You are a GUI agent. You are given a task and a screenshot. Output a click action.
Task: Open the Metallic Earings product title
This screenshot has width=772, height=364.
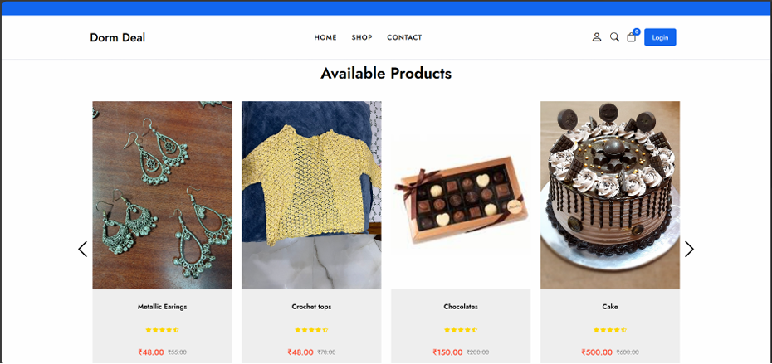163,307
